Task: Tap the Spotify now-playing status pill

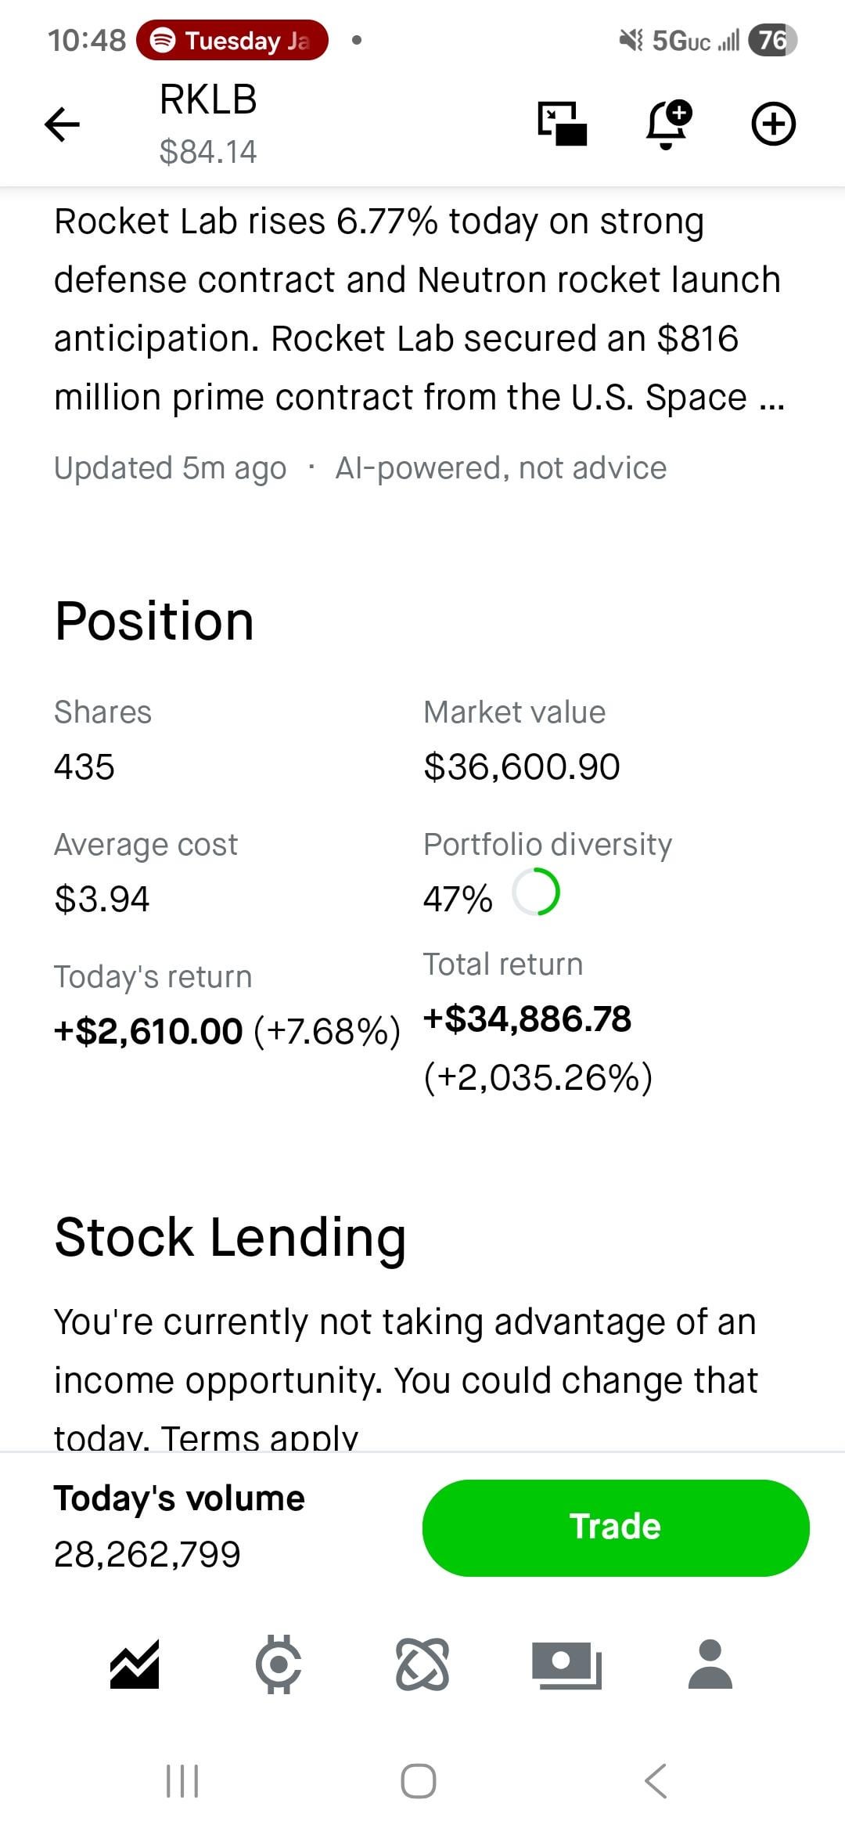Action: pos(232,40)
